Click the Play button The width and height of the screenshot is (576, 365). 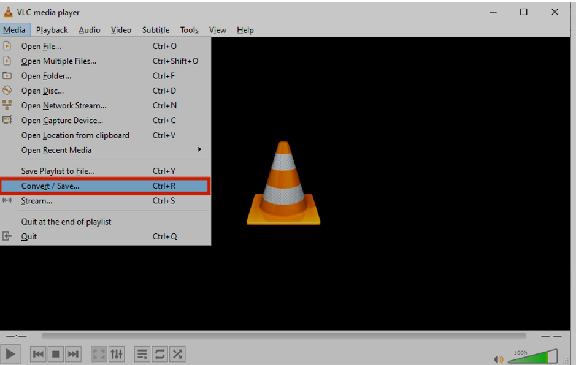click(x=10, y=354)
